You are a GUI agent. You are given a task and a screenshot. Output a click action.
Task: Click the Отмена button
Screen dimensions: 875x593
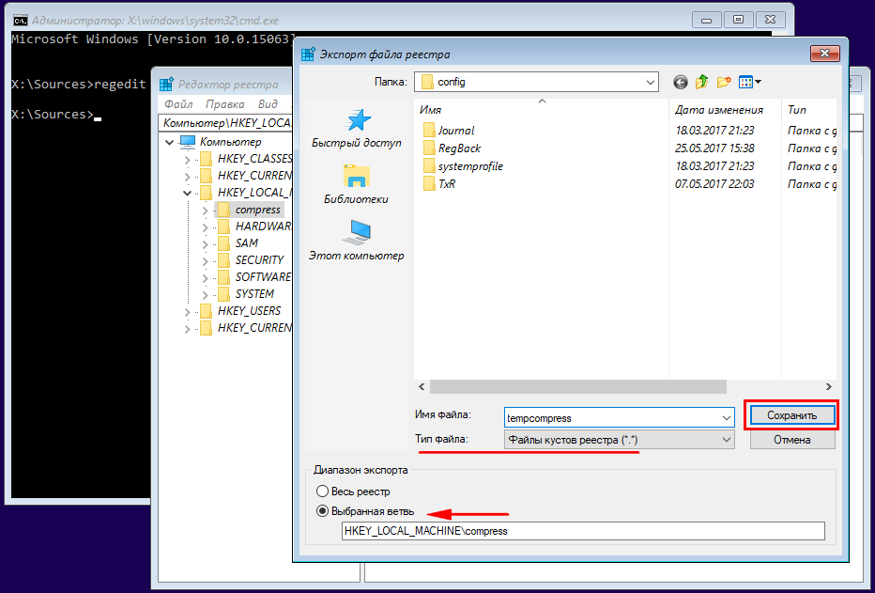point(791,440)
